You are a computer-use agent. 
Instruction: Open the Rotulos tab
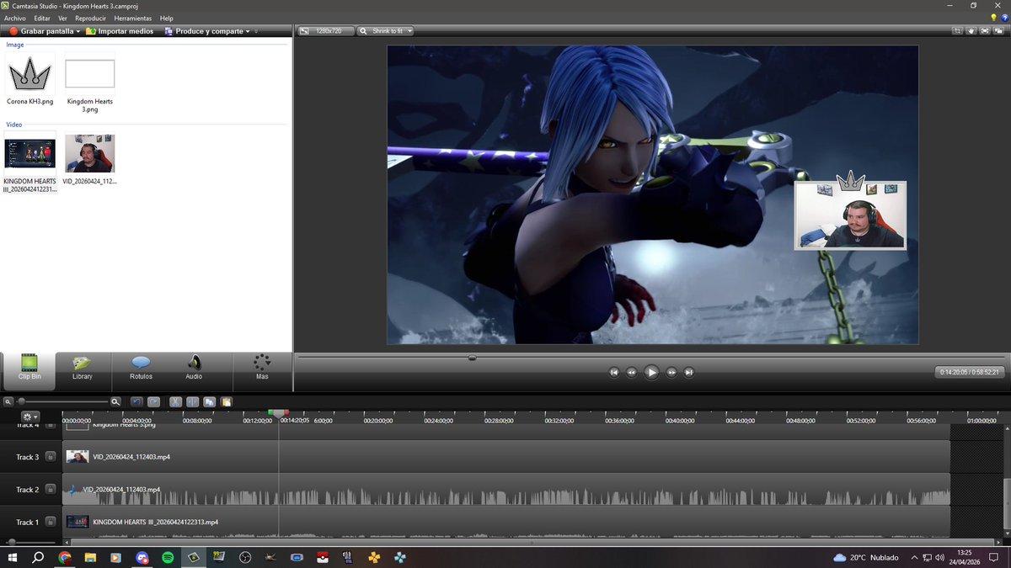141,371
